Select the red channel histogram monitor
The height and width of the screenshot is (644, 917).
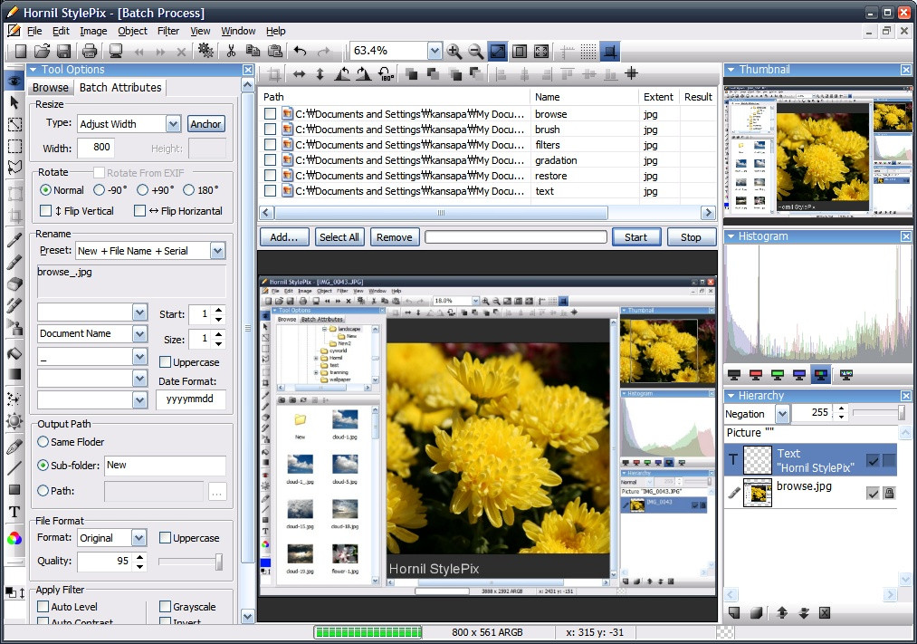click(x=756, y=375)
